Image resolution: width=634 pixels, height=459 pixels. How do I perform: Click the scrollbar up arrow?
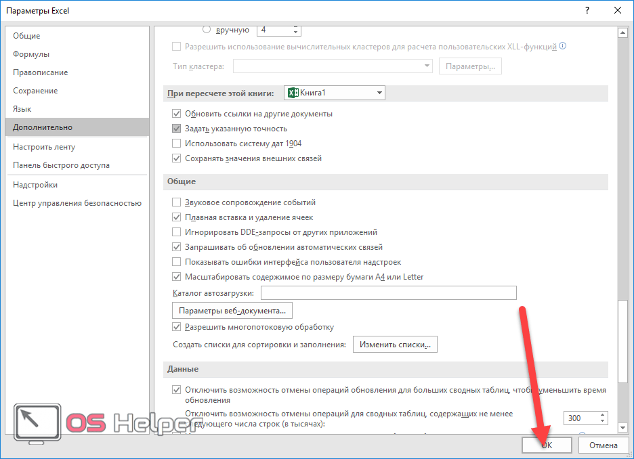coord(622,33)
